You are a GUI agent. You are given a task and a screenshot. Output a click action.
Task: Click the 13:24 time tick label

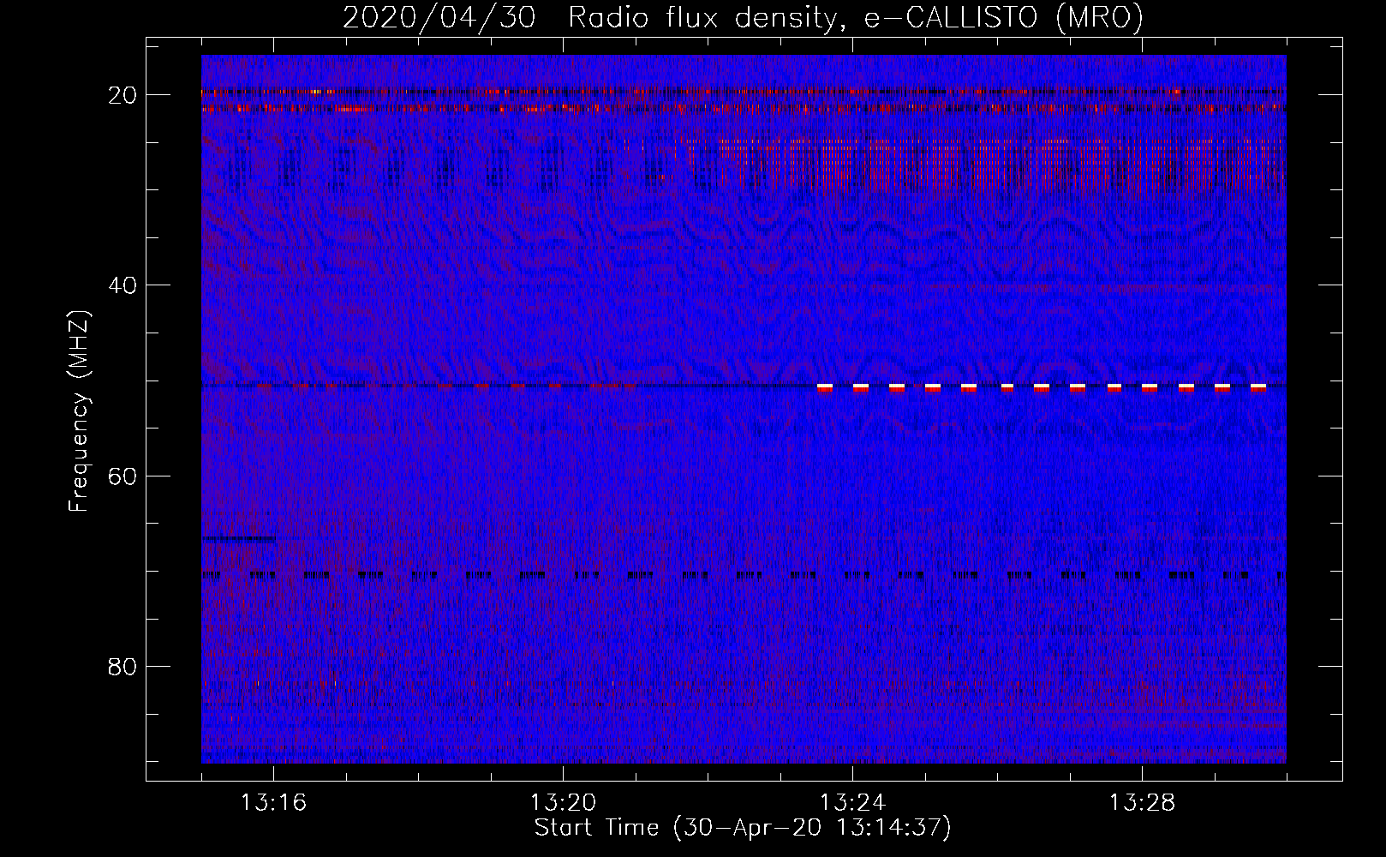point(852,803)
